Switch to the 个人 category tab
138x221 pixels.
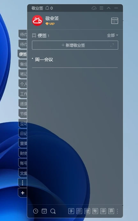(23, 84)
